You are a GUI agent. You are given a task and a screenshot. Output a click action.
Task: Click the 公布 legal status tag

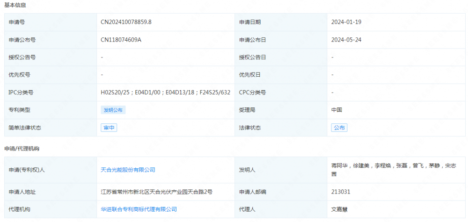click(339, 128)
